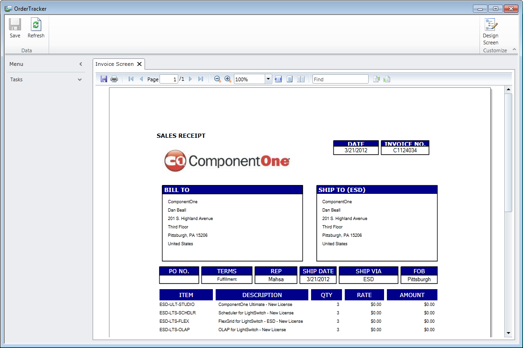Click the ComponentOne logo image
The image size is (523, 348).
coord(227,161)
